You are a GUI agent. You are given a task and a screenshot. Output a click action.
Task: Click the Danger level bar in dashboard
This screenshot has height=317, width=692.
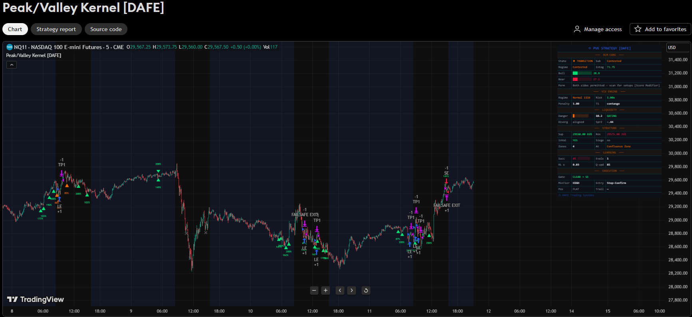pyautogui.click(x=581, y=116)
